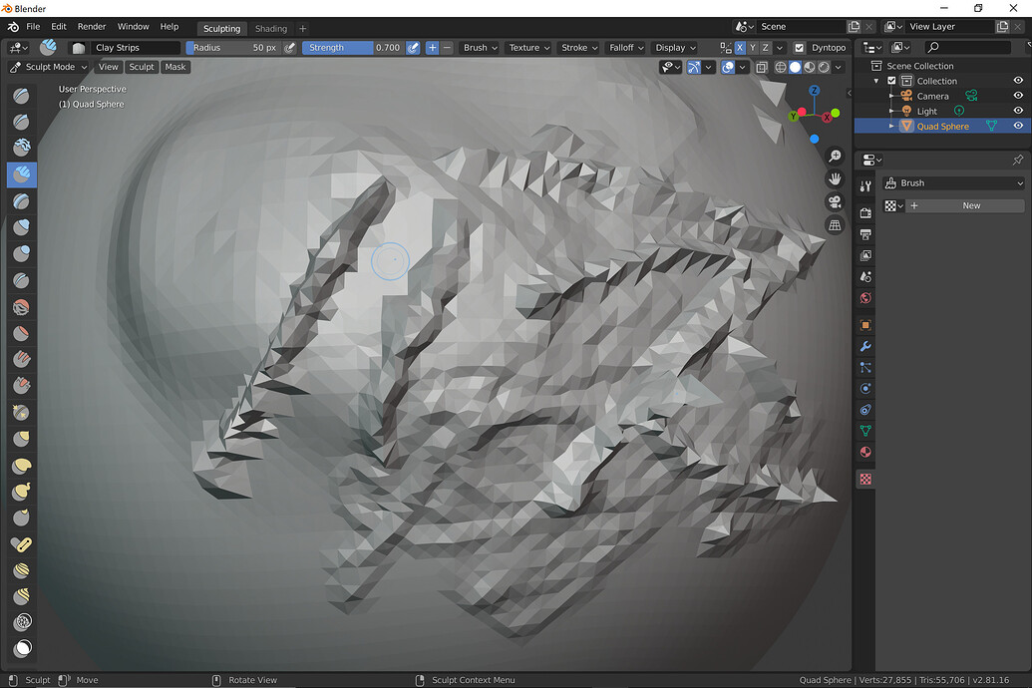Open the World properties tab
The width and height of the screenshot is (1032, 688).
pos(865,298)
